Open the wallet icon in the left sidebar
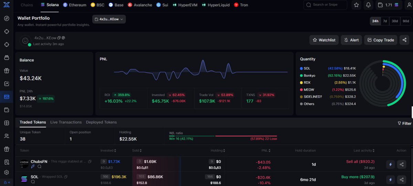This screenshot has height=186, width=413. pyautogui.click(x=7, y=110)
